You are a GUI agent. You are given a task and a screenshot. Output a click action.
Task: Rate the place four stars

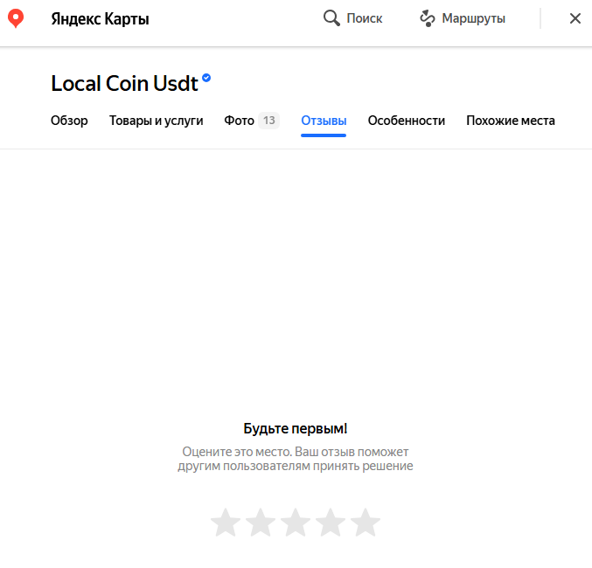(331, 523)
